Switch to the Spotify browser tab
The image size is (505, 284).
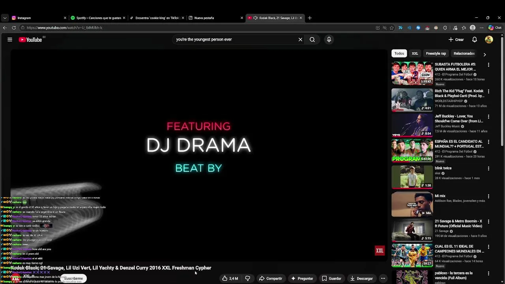pyautogui.click(x=97, y=18)
